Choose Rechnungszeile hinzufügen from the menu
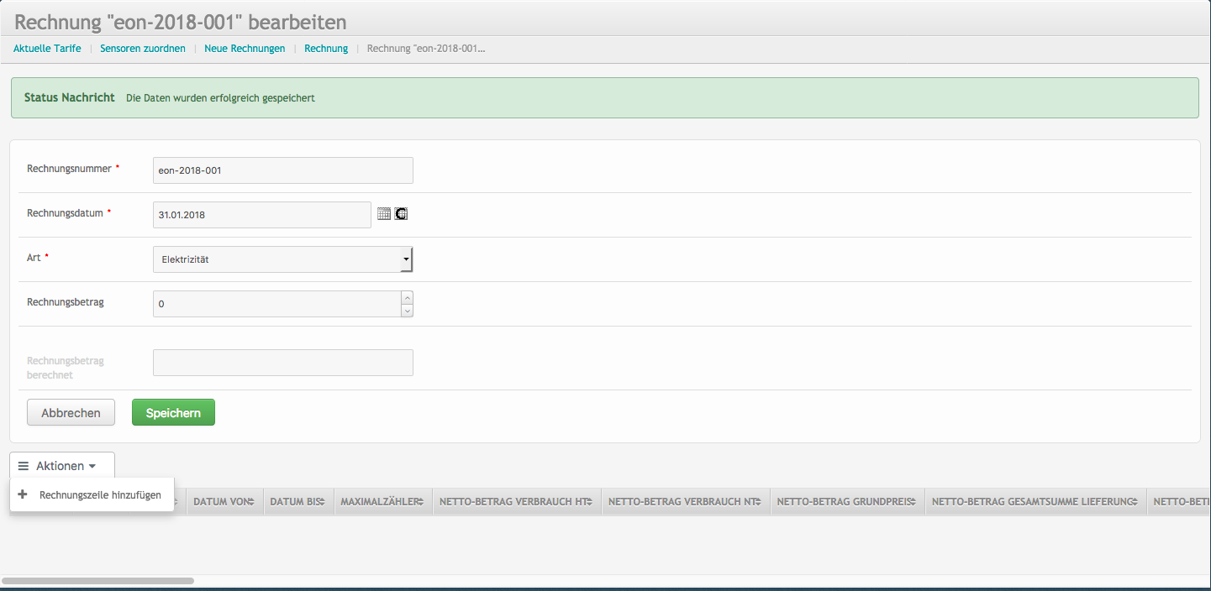 point(100,495)
